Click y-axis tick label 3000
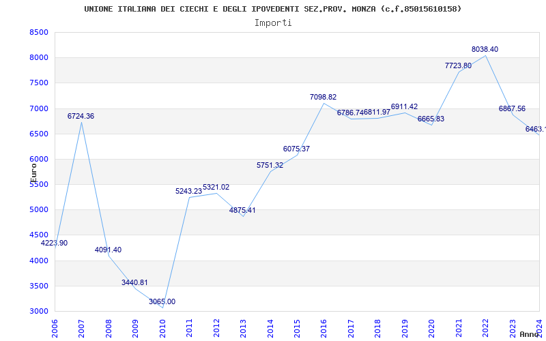Image resolution: width=546 pixels, height=341 pixels. [39, 312]
